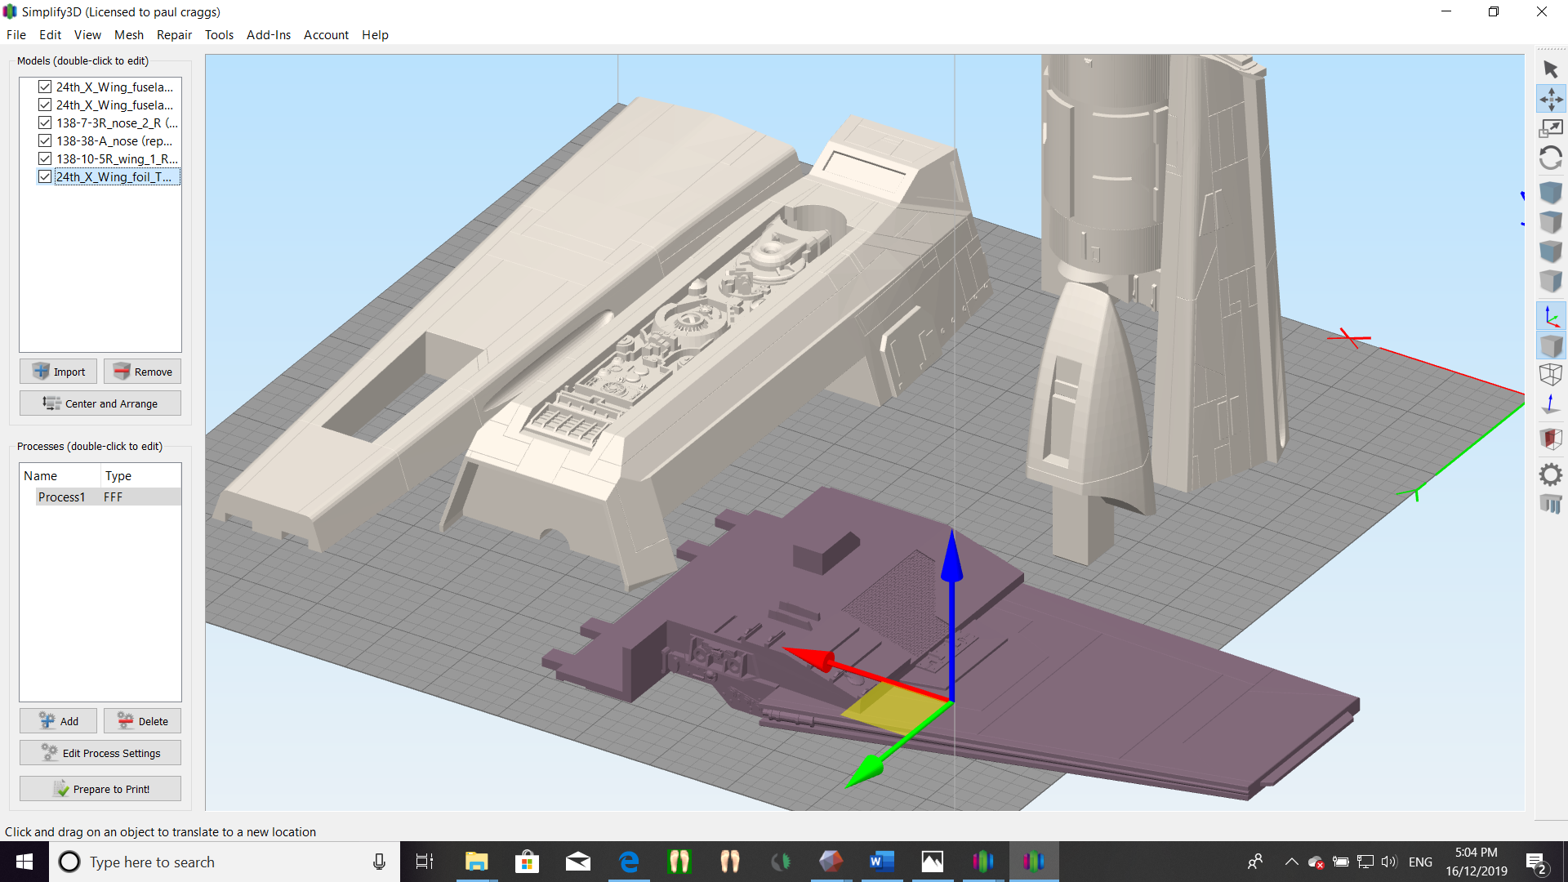
Task: Click the customize supports icon
Action: pyautogui.click(x=1550, y=504)
